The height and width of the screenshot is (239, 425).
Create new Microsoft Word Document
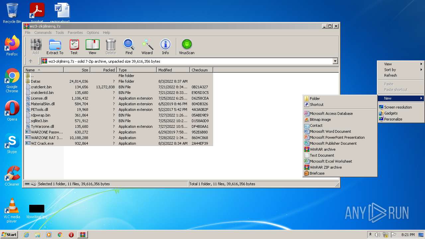pos(340,131)
